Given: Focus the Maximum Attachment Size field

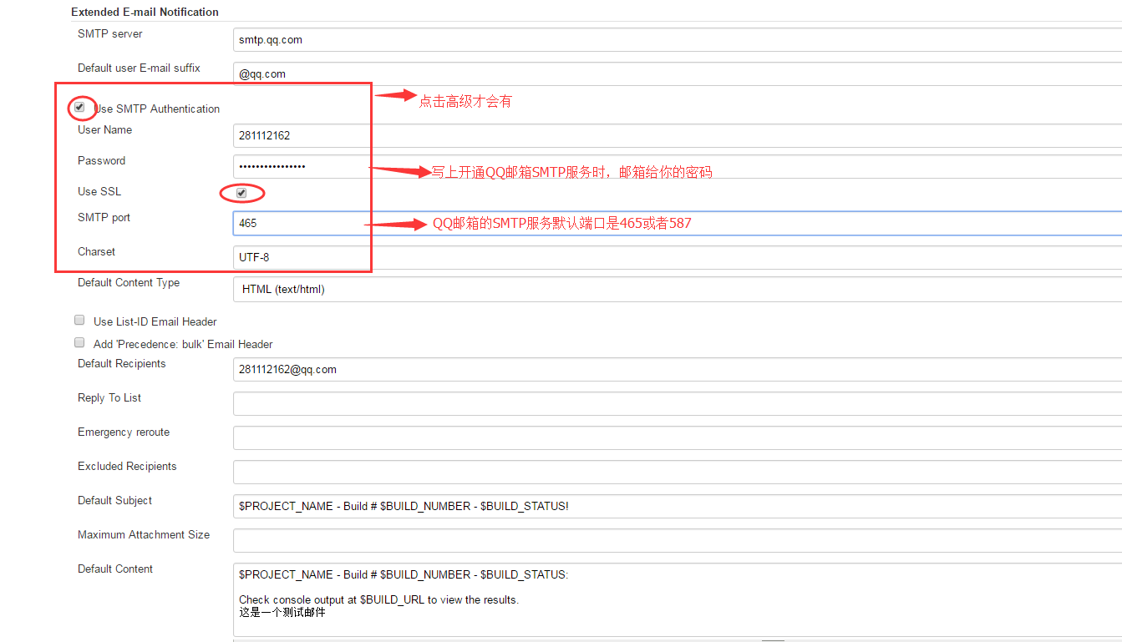Looking at the screenshot, I should (677, 540).
